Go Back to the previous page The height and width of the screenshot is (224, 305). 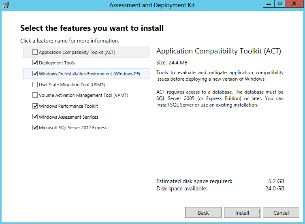[203, 213]
